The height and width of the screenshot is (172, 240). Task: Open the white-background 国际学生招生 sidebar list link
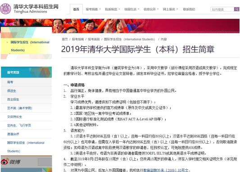[26, 147]
